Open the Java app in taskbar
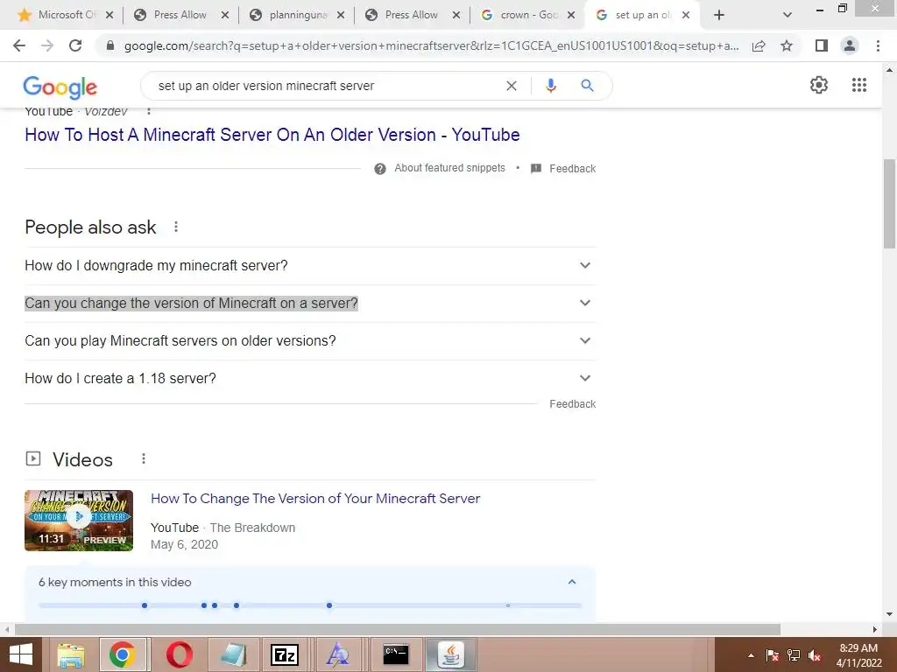Screen dimensions: 897x672 tap(451, 654)
